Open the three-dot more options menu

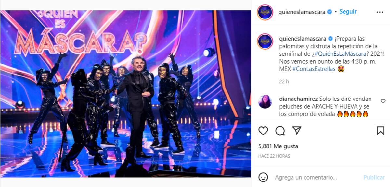tap(380, 12)
